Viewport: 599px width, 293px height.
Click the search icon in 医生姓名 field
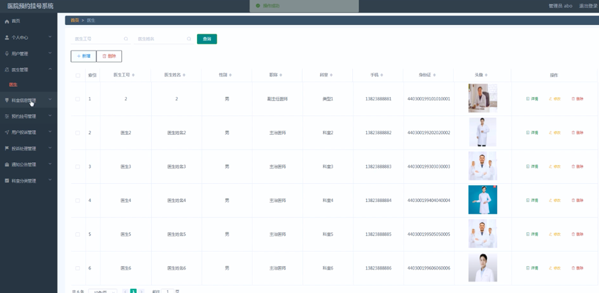click(189, 39)
